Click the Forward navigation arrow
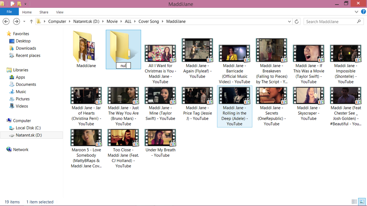This screenshot has height=206, width=367. coord(17,21)
